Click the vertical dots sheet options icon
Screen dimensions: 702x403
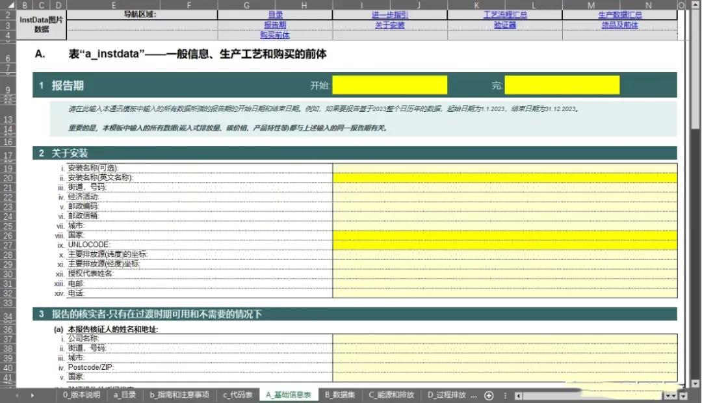pos(506,394)
